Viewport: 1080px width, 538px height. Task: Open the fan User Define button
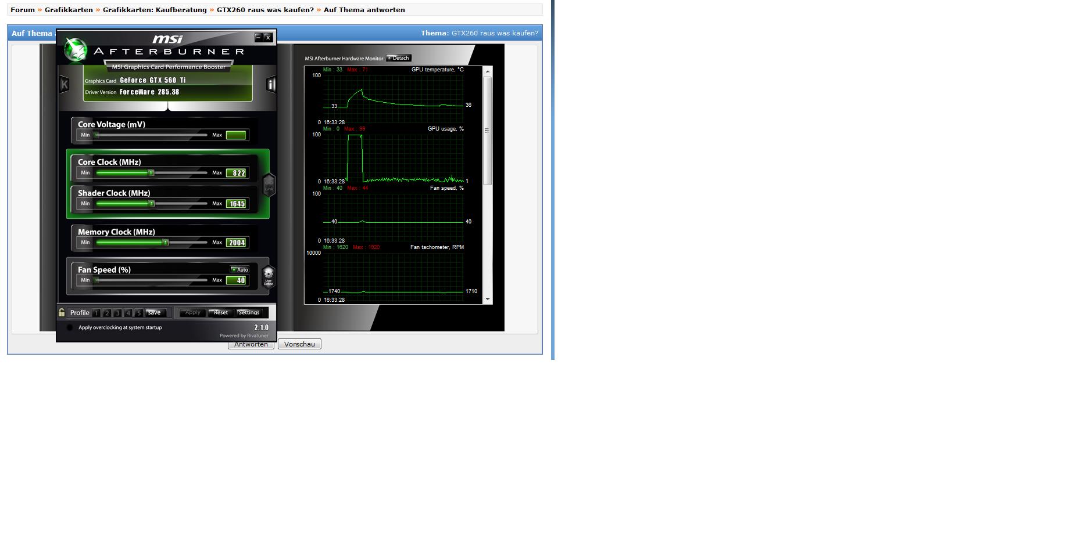pyautogui.click(x=268, y=276)
